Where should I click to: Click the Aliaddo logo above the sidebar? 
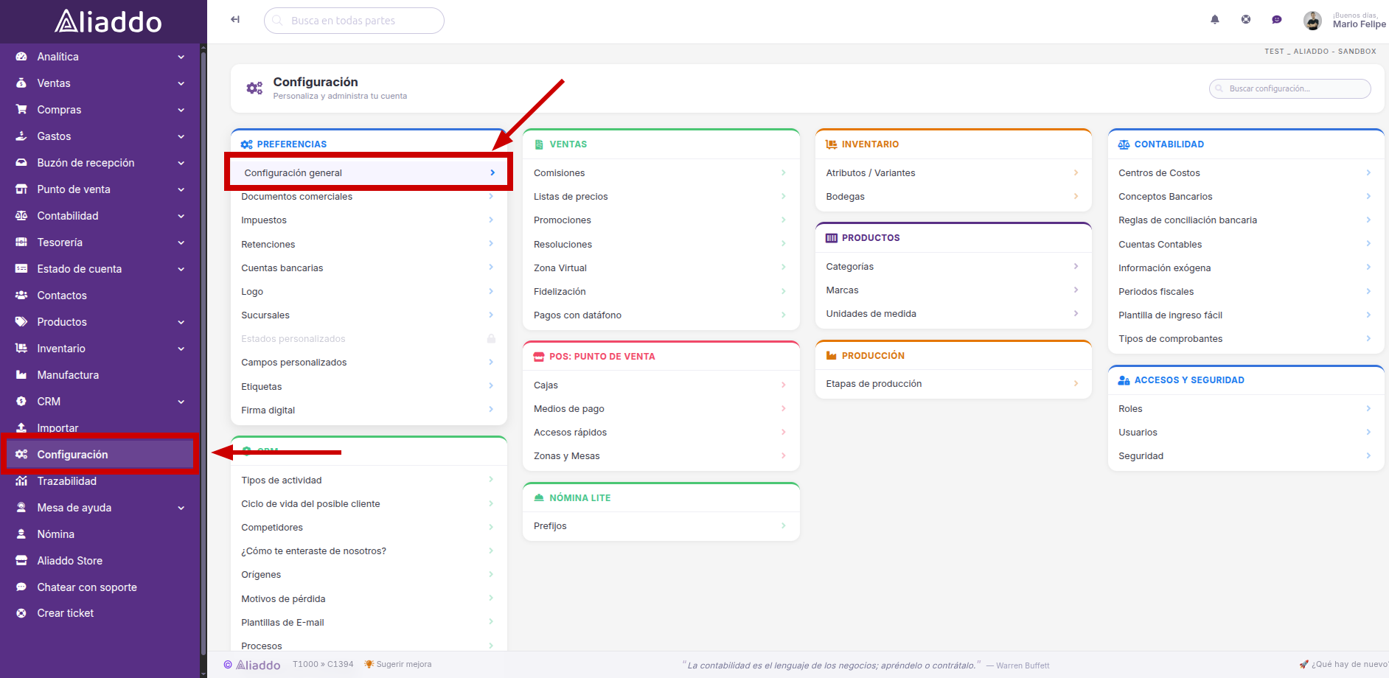(x=108, y=21)
